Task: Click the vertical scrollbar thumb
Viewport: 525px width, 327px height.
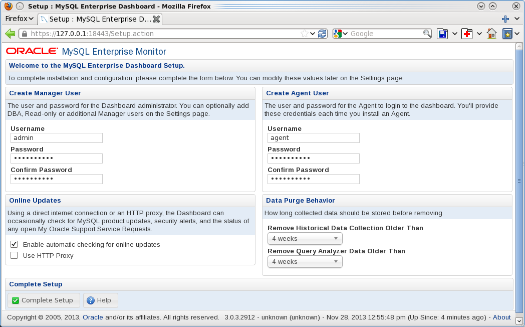Action: click(519, 181)
